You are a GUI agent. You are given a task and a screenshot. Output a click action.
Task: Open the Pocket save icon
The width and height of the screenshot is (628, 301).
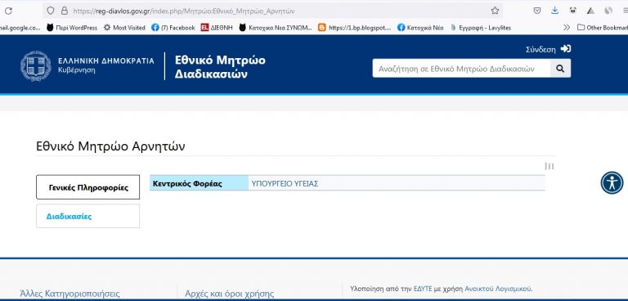tap(537, 11)
